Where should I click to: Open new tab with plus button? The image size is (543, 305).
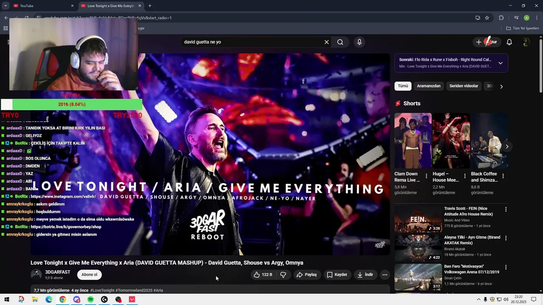pos(150,6)
